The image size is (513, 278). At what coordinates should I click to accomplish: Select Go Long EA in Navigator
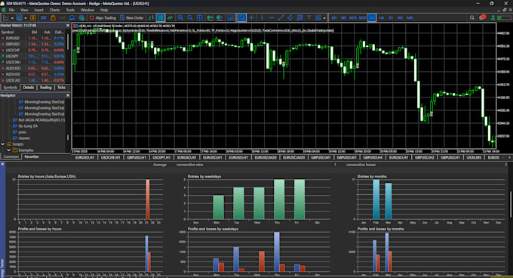point(28,126)
